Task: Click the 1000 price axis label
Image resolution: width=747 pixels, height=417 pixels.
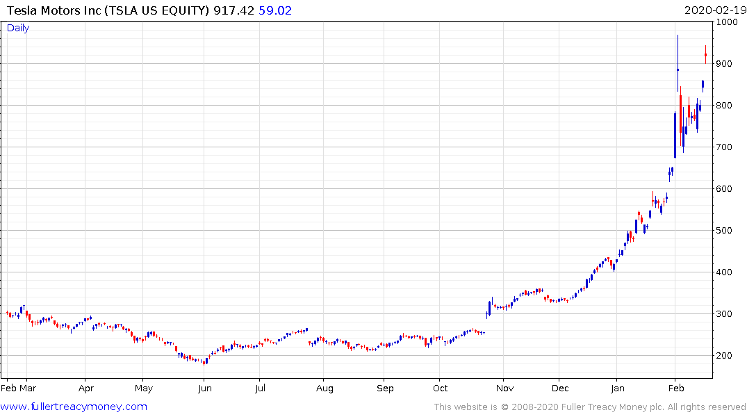Action: pos(727,22)
